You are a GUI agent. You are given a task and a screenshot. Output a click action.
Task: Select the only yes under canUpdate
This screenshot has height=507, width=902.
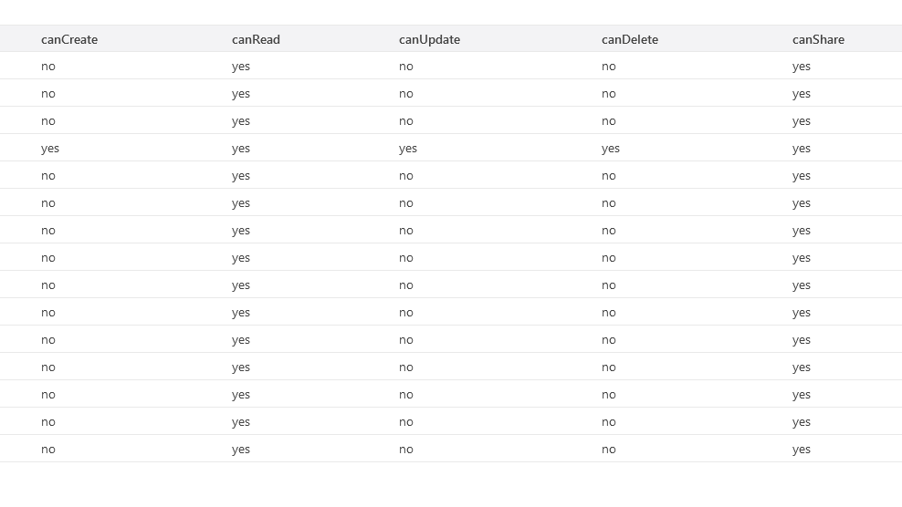coord(408,149)
